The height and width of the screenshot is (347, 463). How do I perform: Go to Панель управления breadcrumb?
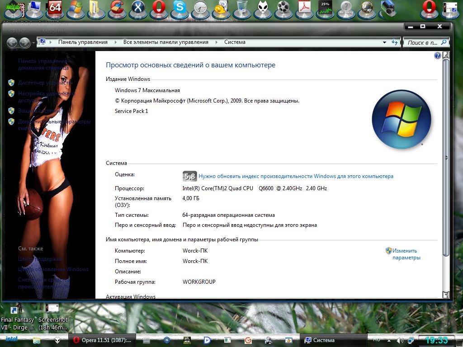coord(83,42)
